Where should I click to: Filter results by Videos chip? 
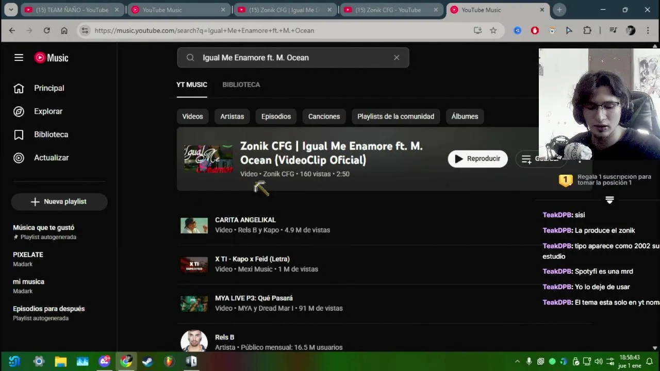pyautogui.click(x=193, y=116)
